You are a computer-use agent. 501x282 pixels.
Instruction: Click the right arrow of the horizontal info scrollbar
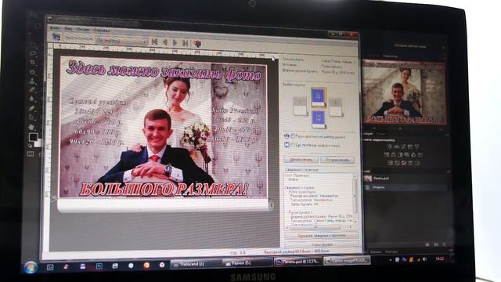[x=351, y=228]
